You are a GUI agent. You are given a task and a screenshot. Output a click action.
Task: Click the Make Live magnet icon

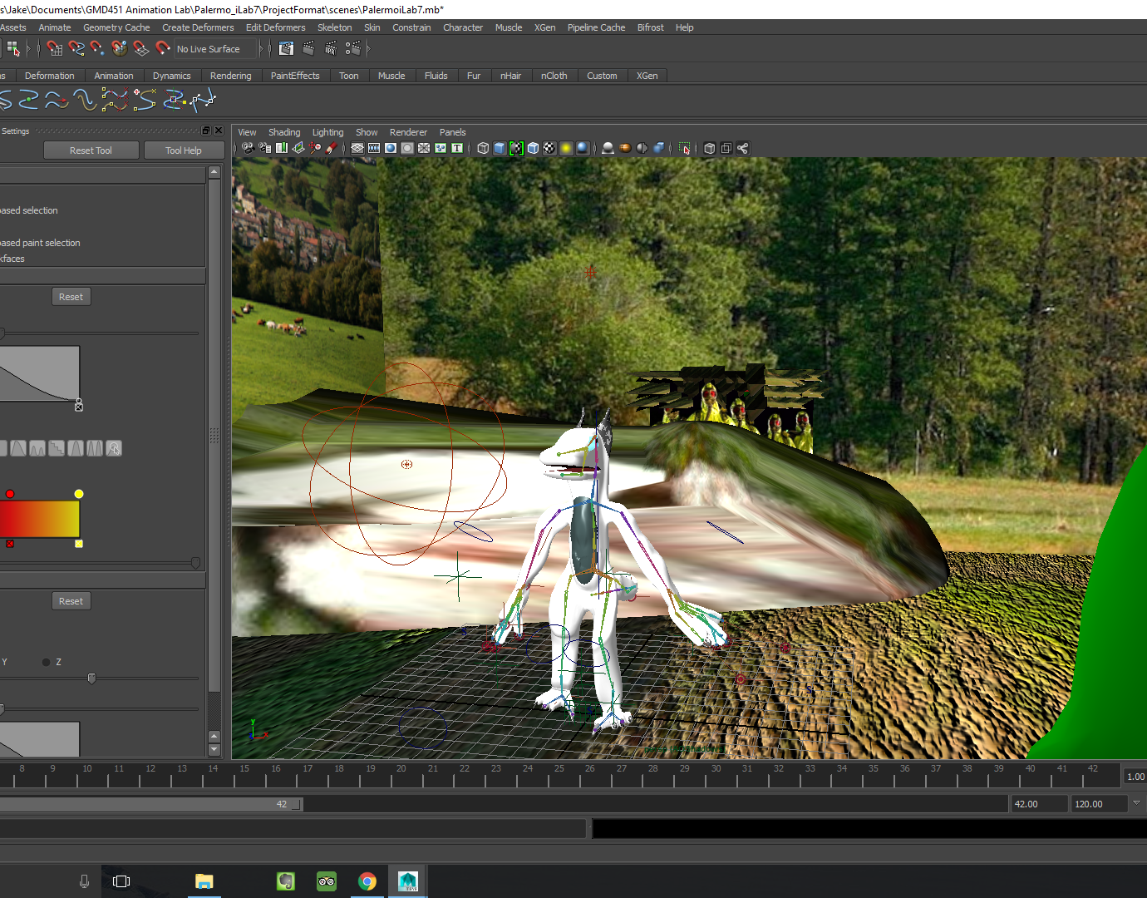[163, 48]
